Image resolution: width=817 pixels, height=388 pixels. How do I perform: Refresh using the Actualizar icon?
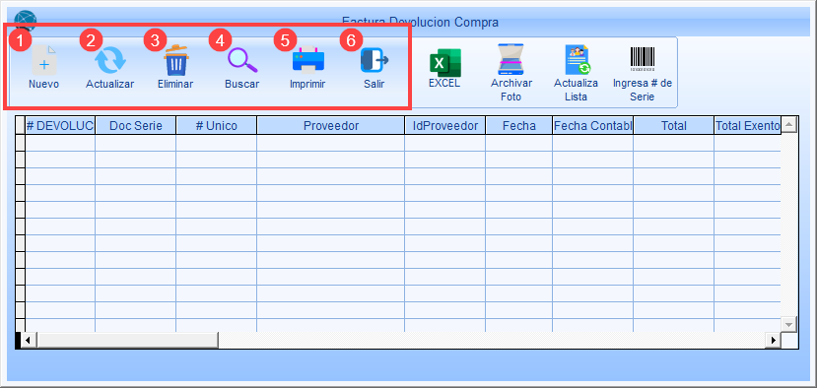tap(110, 60)
